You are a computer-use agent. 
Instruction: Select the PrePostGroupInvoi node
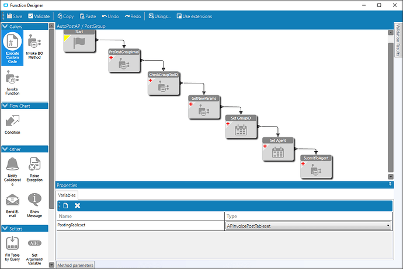point(124,61)
